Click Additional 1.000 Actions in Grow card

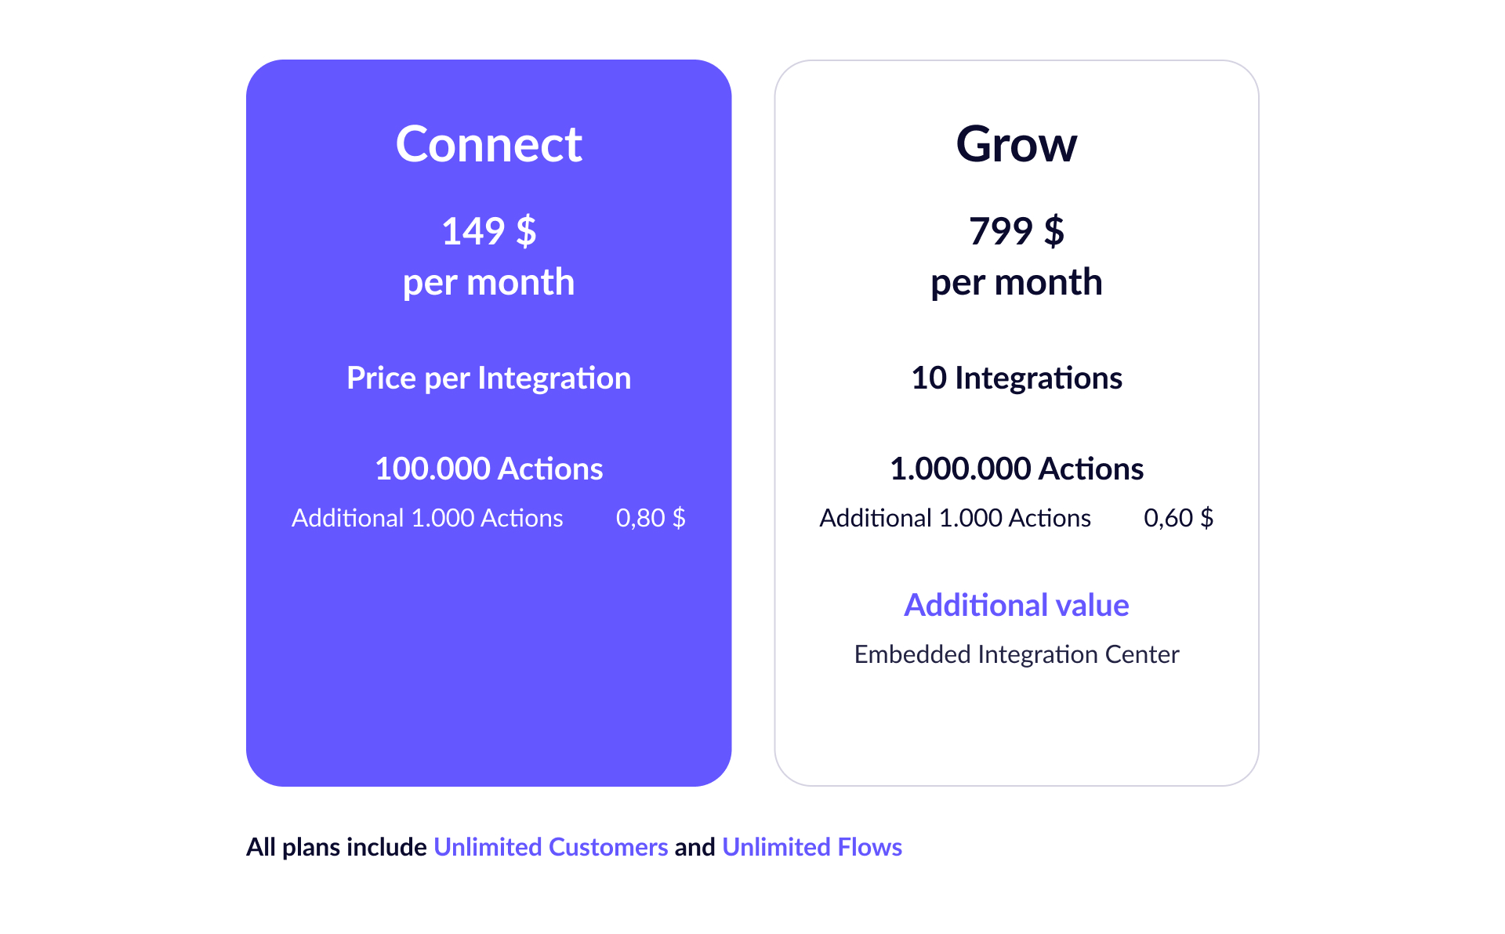tap(955, 518)
